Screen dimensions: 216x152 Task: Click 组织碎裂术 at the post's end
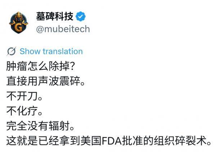[x=184, y=141]
